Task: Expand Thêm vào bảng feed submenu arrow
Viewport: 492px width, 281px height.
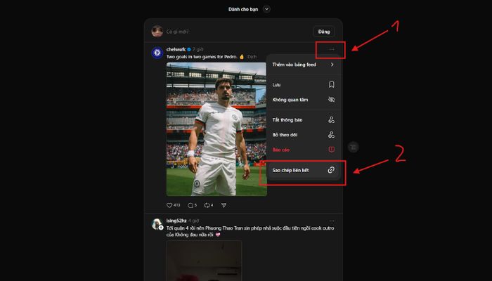Action: [332, 65]
